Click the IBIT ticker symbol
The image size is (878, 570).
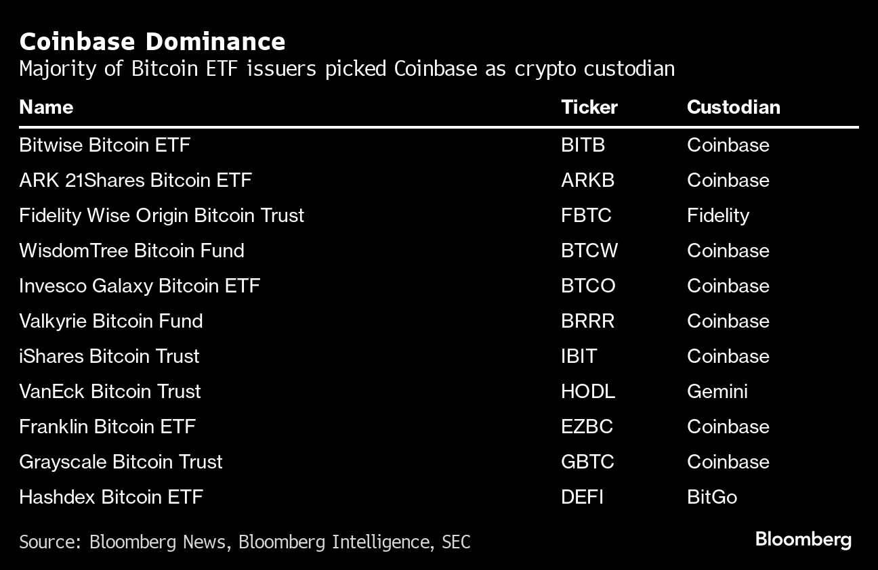[x=579, y=356]
